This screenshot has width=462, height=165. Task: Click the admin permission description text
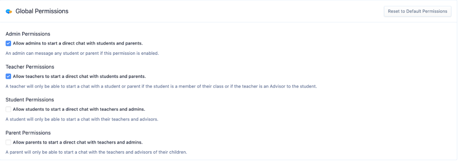tap(82, 53)
